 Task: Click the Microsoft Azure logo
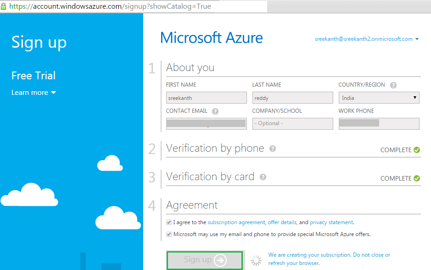point(212,38)
